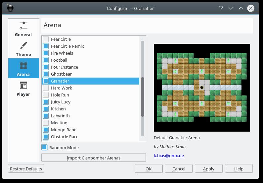Screen dimensions: 263x183
Task: Click the Restore Defaults button
Action: point(26,169)
